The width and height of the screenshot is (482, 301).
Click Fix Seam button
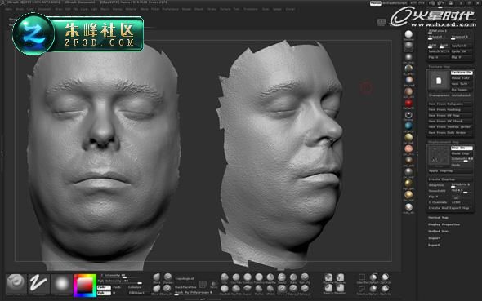coord(462,90)
